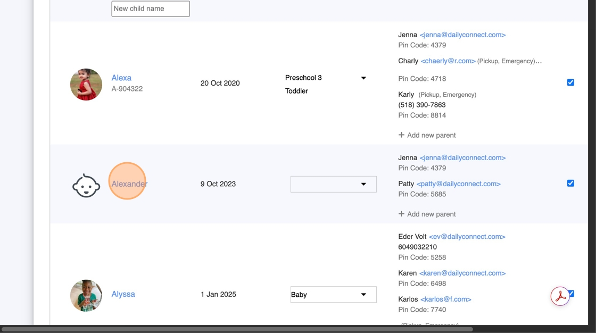
Task: Select Alexa's ID text A-904322
Action: 127,89
